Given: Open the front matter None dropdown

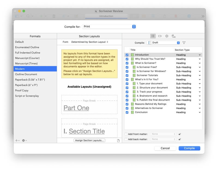Looking at the screenshot, I should click(163, 134).
